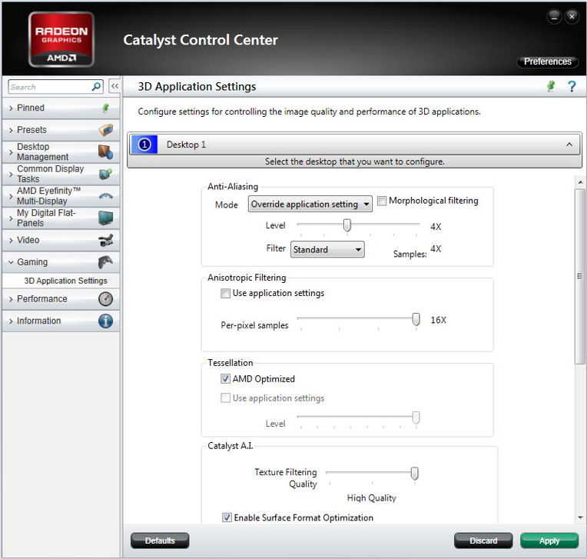Click the Tessellation Level slider handle

[416, 418]
